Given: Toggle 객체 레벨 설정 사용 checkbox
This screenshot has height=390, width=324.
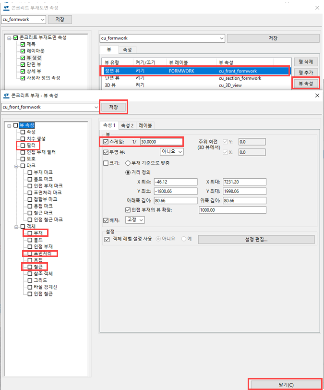Looking at the screenshot, I should [107, 239].
